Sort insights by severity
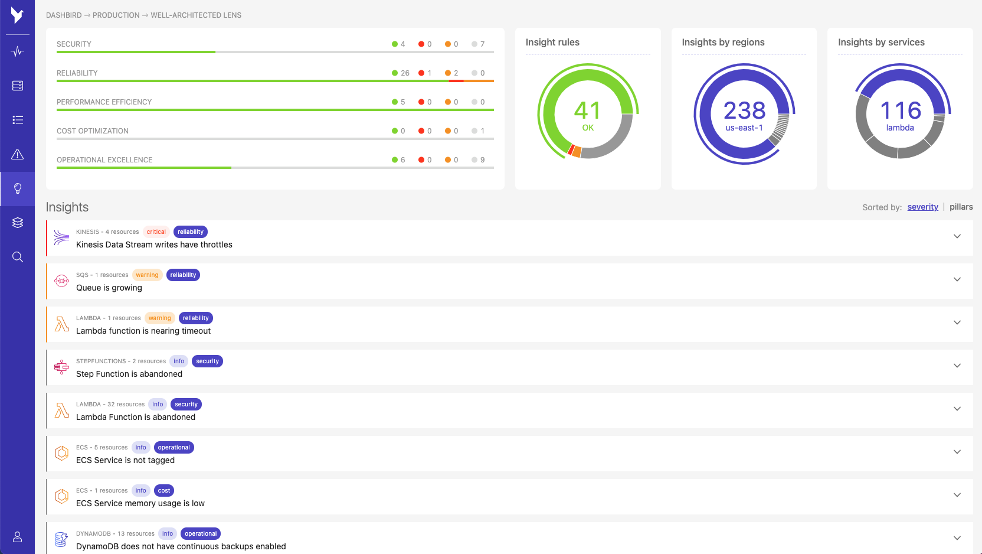The image size is (982, 554). coord(922,207)
